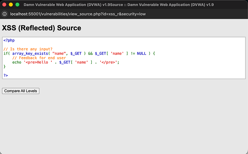248x154 pixels.
Task: Click the window title text
Action: [119, 5]
